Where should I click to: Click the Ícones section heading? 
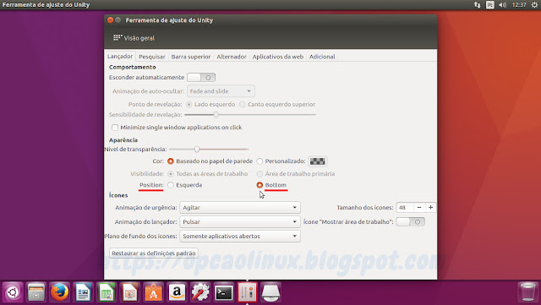(118, 195)
